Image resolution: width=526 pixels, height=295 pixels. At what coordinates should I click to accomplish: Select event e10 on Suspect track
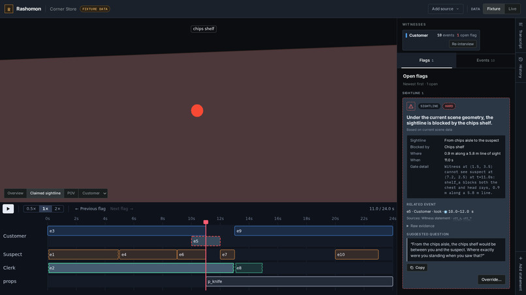click(356, 255)
